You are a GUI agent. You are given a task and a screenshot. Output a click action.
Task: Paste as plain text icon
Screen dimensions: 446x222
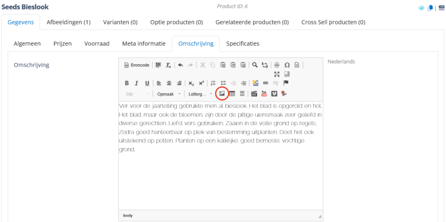pos(233,65)
